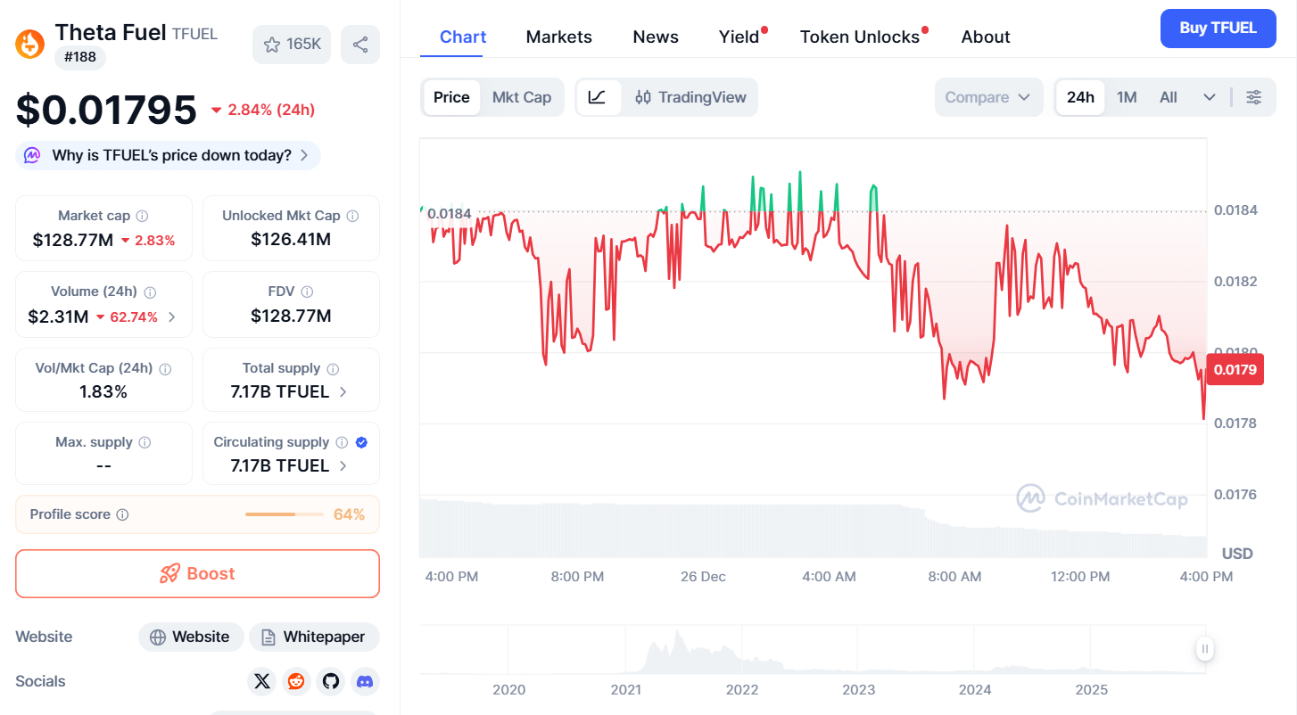
Task: Click the Boost button
Action: (x=197, y=573)
